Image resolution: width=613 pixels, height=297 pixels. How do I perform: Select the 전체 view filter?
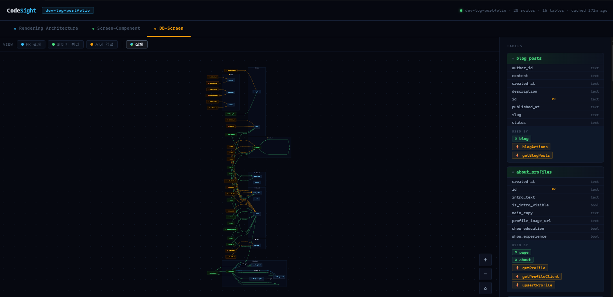point(137,45)
